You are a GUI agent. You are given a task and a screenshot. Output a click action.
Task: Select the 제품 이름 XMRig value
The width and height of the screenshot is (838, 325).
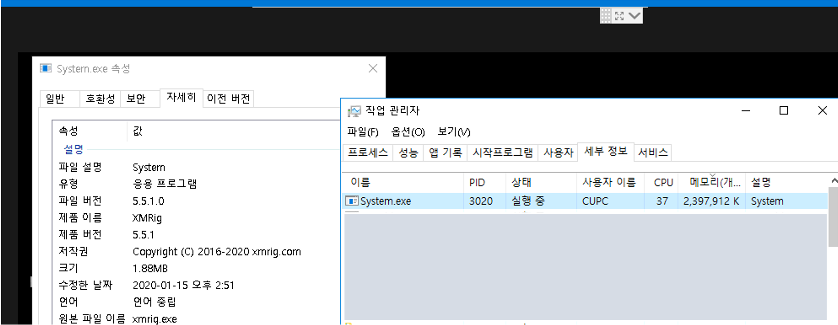coord(147,218)
